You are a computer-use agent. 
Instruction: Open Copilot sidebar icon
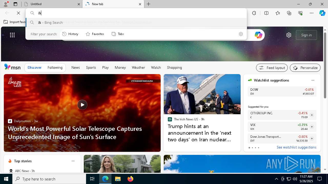pos(322,13)
